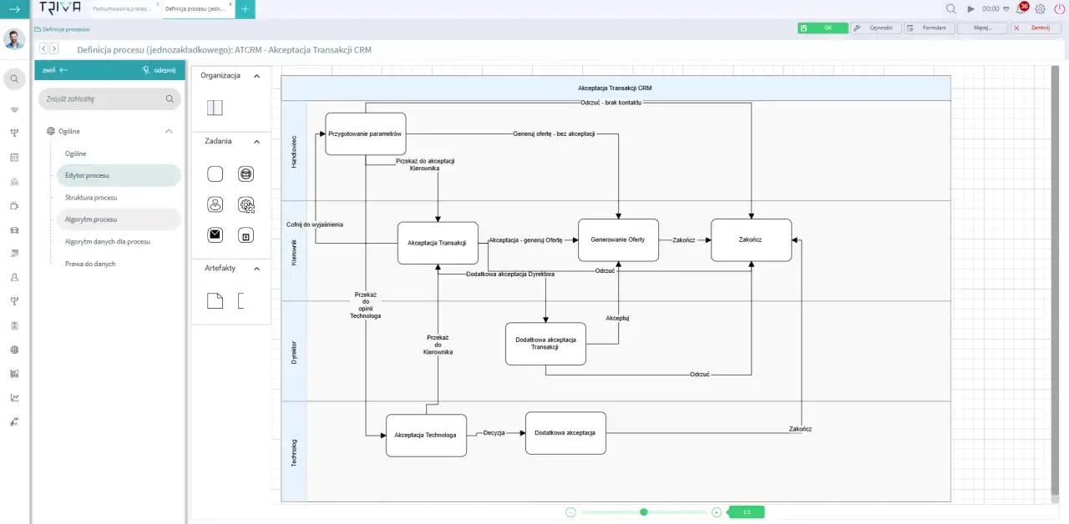
Task: Open the handshake module in the sidebar
Action: 14,109
